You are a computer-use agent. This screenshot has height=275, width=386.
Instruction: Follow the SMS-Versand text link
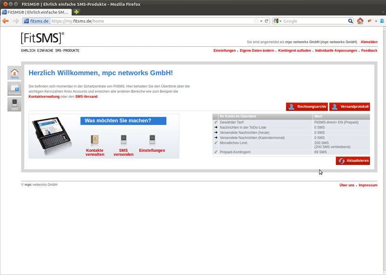[86, 97]
